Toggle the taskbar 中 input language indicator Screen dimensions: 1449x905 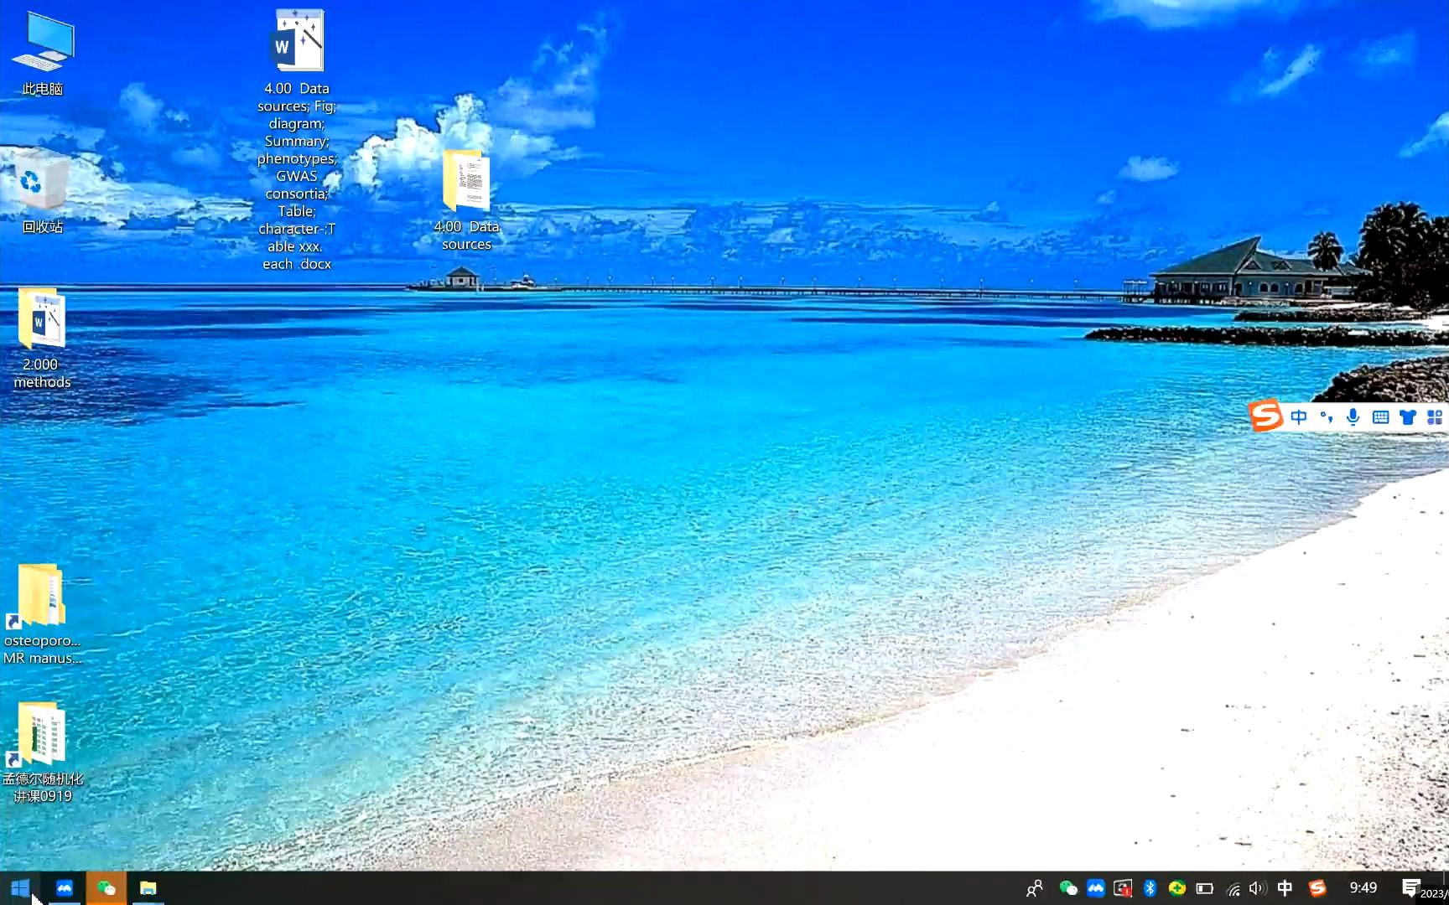(1285, 888)
